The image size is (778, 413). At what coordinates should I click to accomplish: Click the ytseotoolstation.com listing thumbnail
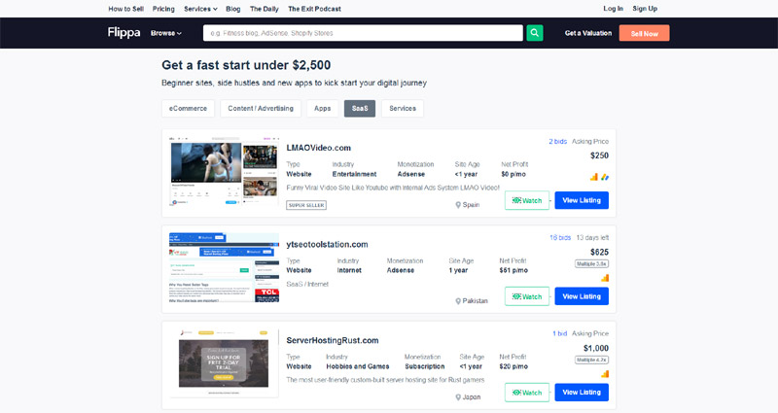(224, 267)
